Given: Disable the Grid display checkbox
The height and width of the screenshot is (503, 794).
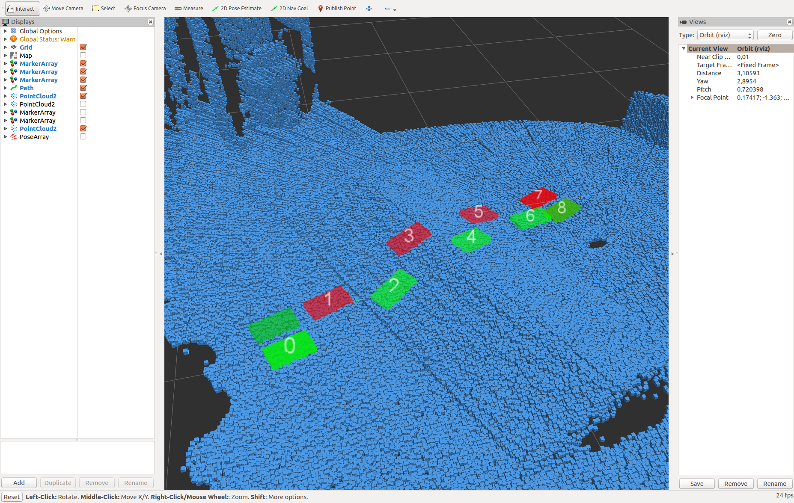Looking at the screenshot, I should coord(83,47).
